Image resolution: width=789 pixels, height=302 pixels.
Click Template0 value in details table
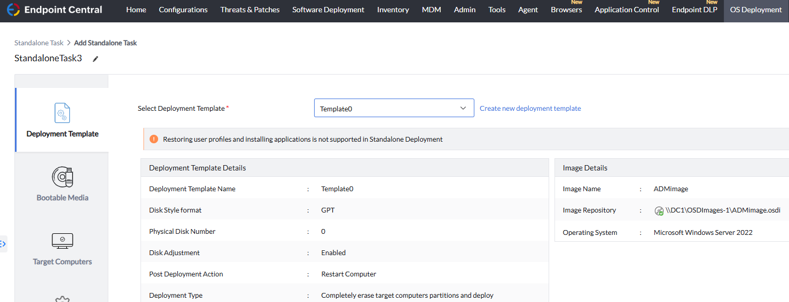pos(337,189)
